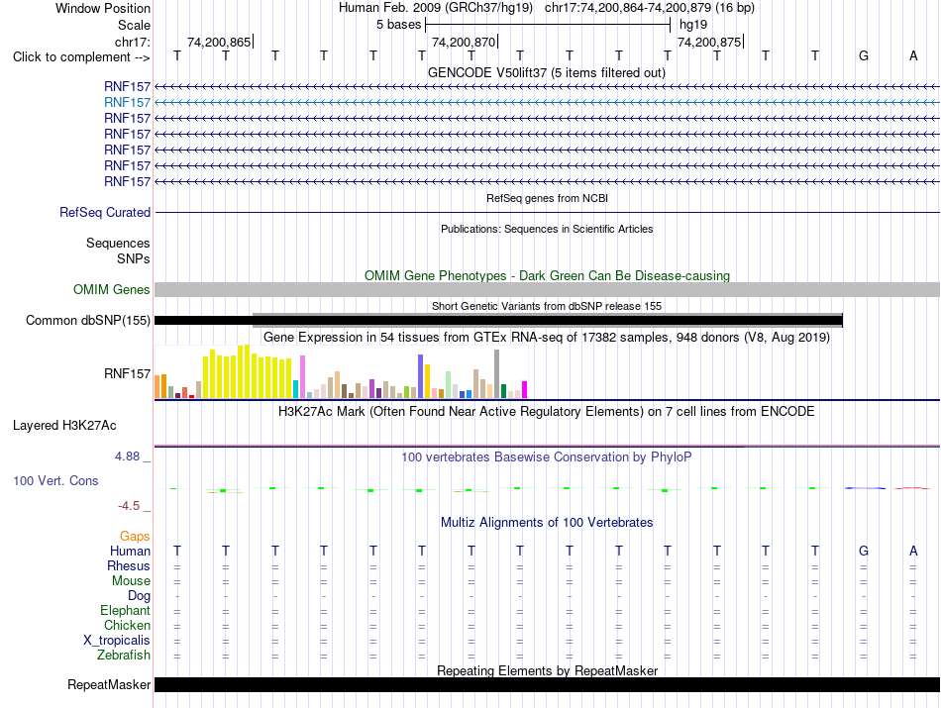This screenshot has height=708, width=941.
Task: Click the 74,200,875 position label on the ruler
Action: (709, 42)
